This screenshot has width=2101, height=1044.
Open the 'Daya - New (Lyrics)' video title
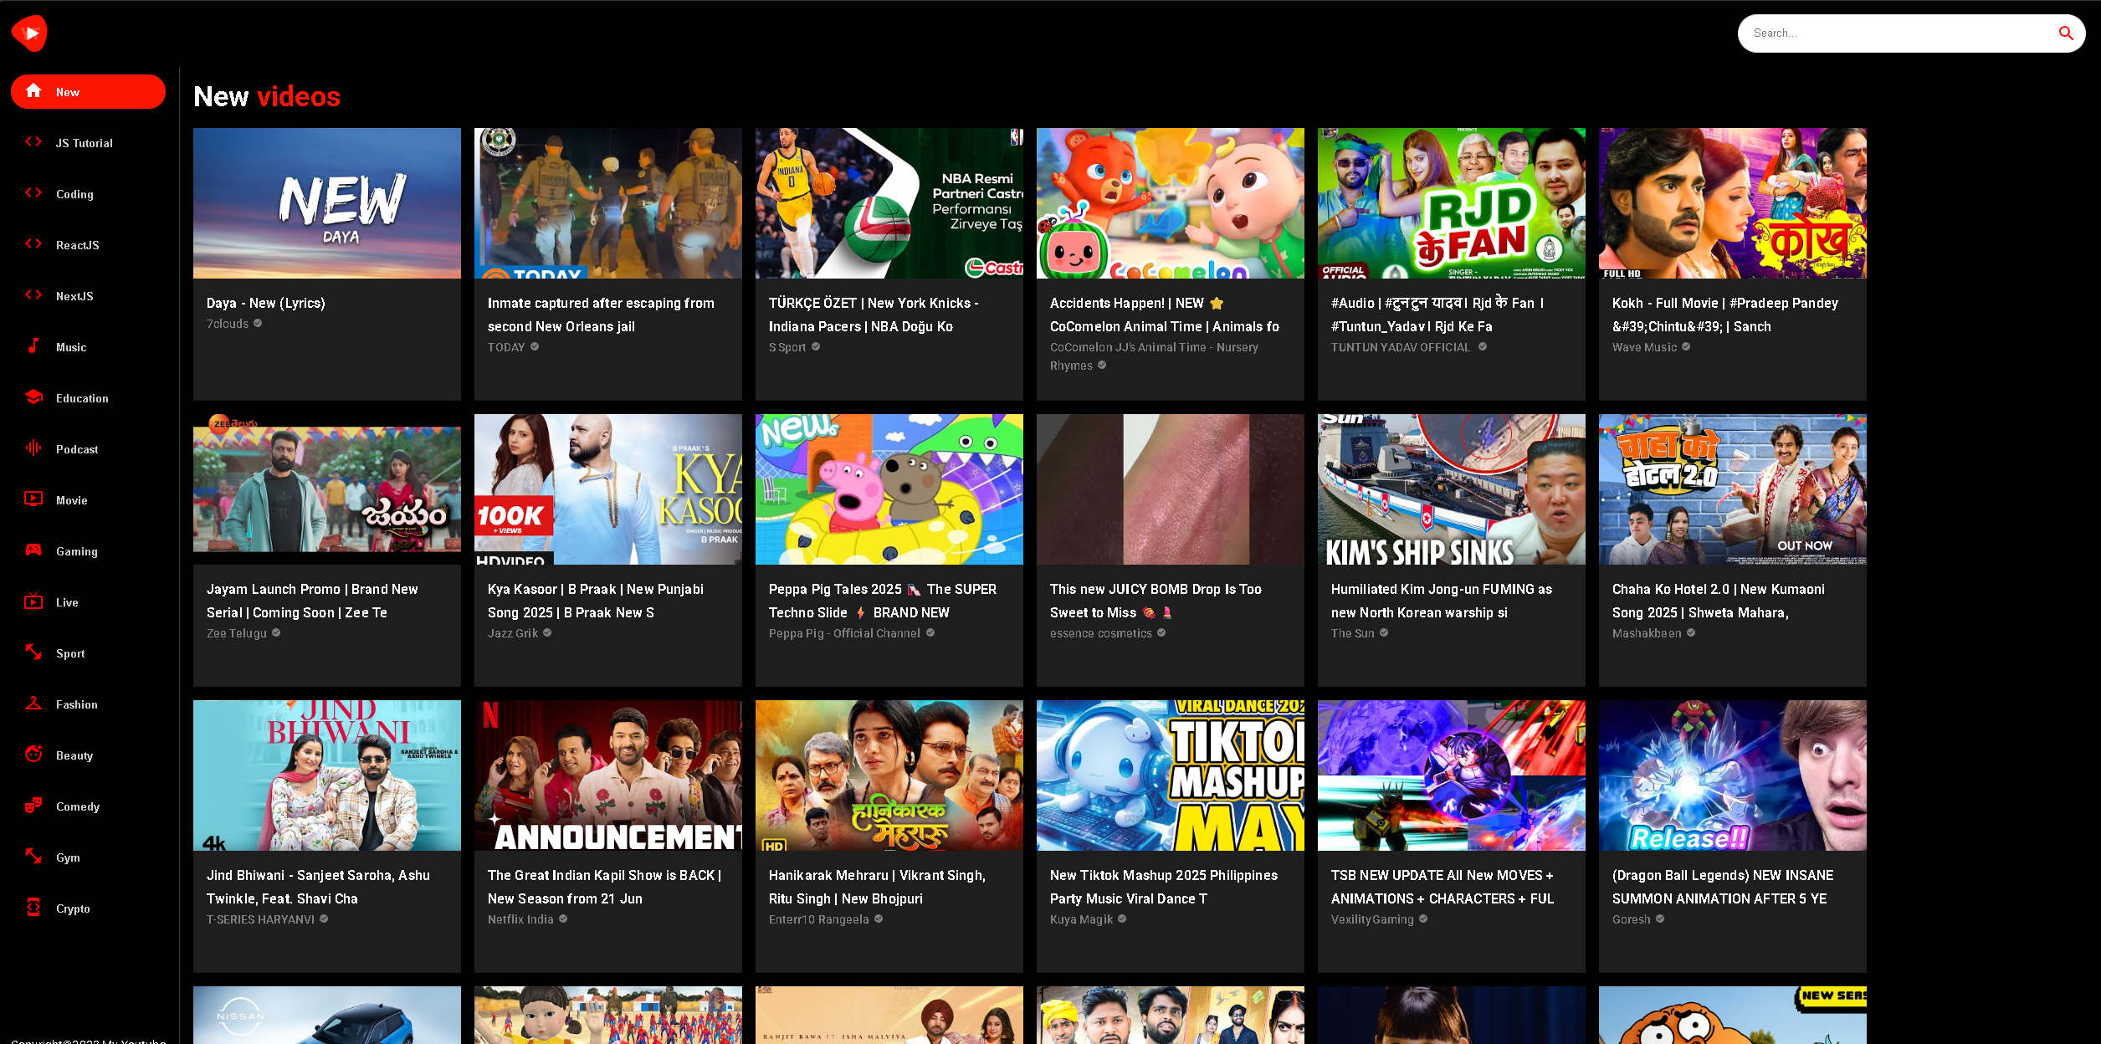265,303
